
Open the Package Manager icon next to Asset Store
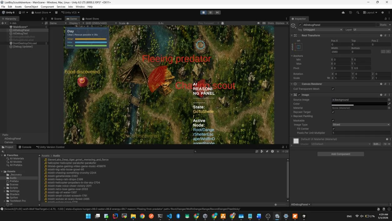click(x=56, y=13)
